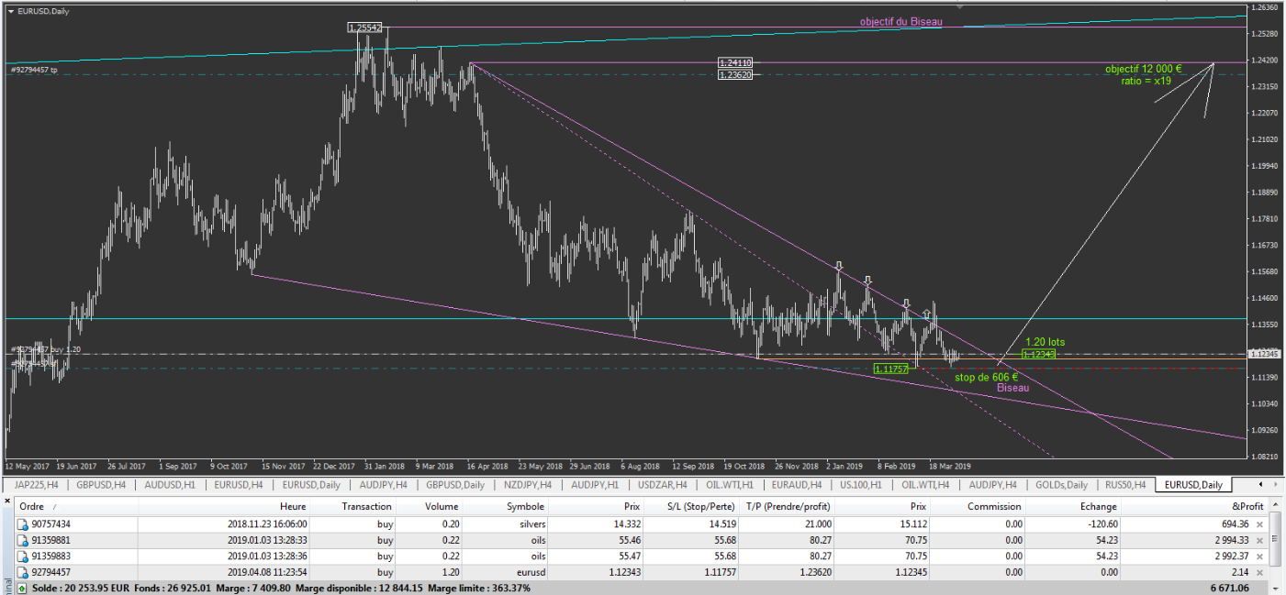Switch to the GOLDs,Daily chart tab
The image size is (1286, 595).
point(1061,484)
